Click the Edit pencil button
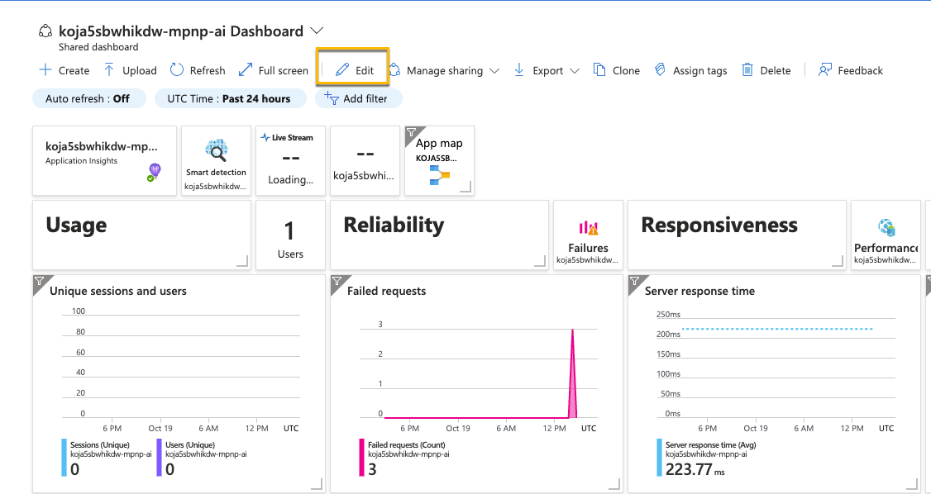 tap(355, 70)
